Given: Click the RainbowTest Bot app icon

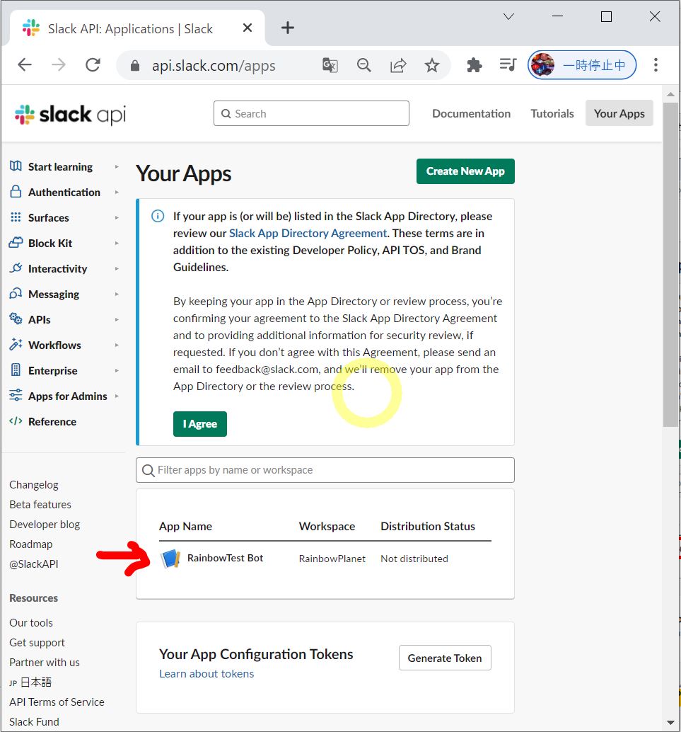Looking at the screenshot, I should pos(170,559).
